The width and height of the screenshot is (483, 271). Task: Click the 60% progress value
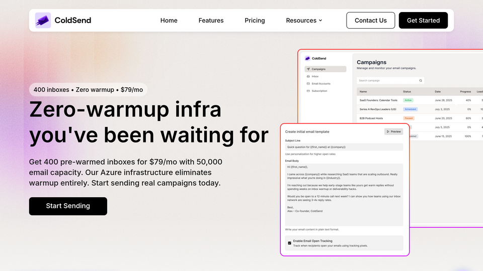click(468, 118)
